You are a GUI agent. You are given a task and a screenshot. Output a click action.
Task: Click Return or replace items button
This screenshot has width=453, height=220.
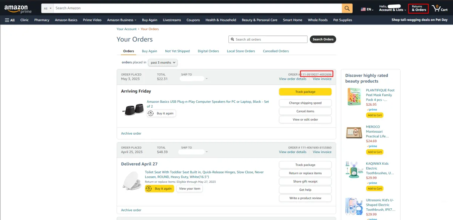point(305,173)
